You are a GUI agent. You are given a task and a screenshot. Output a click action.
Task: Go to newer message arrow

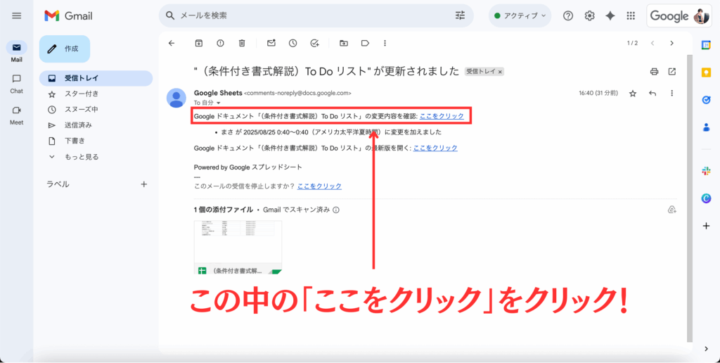coord(652,43)
